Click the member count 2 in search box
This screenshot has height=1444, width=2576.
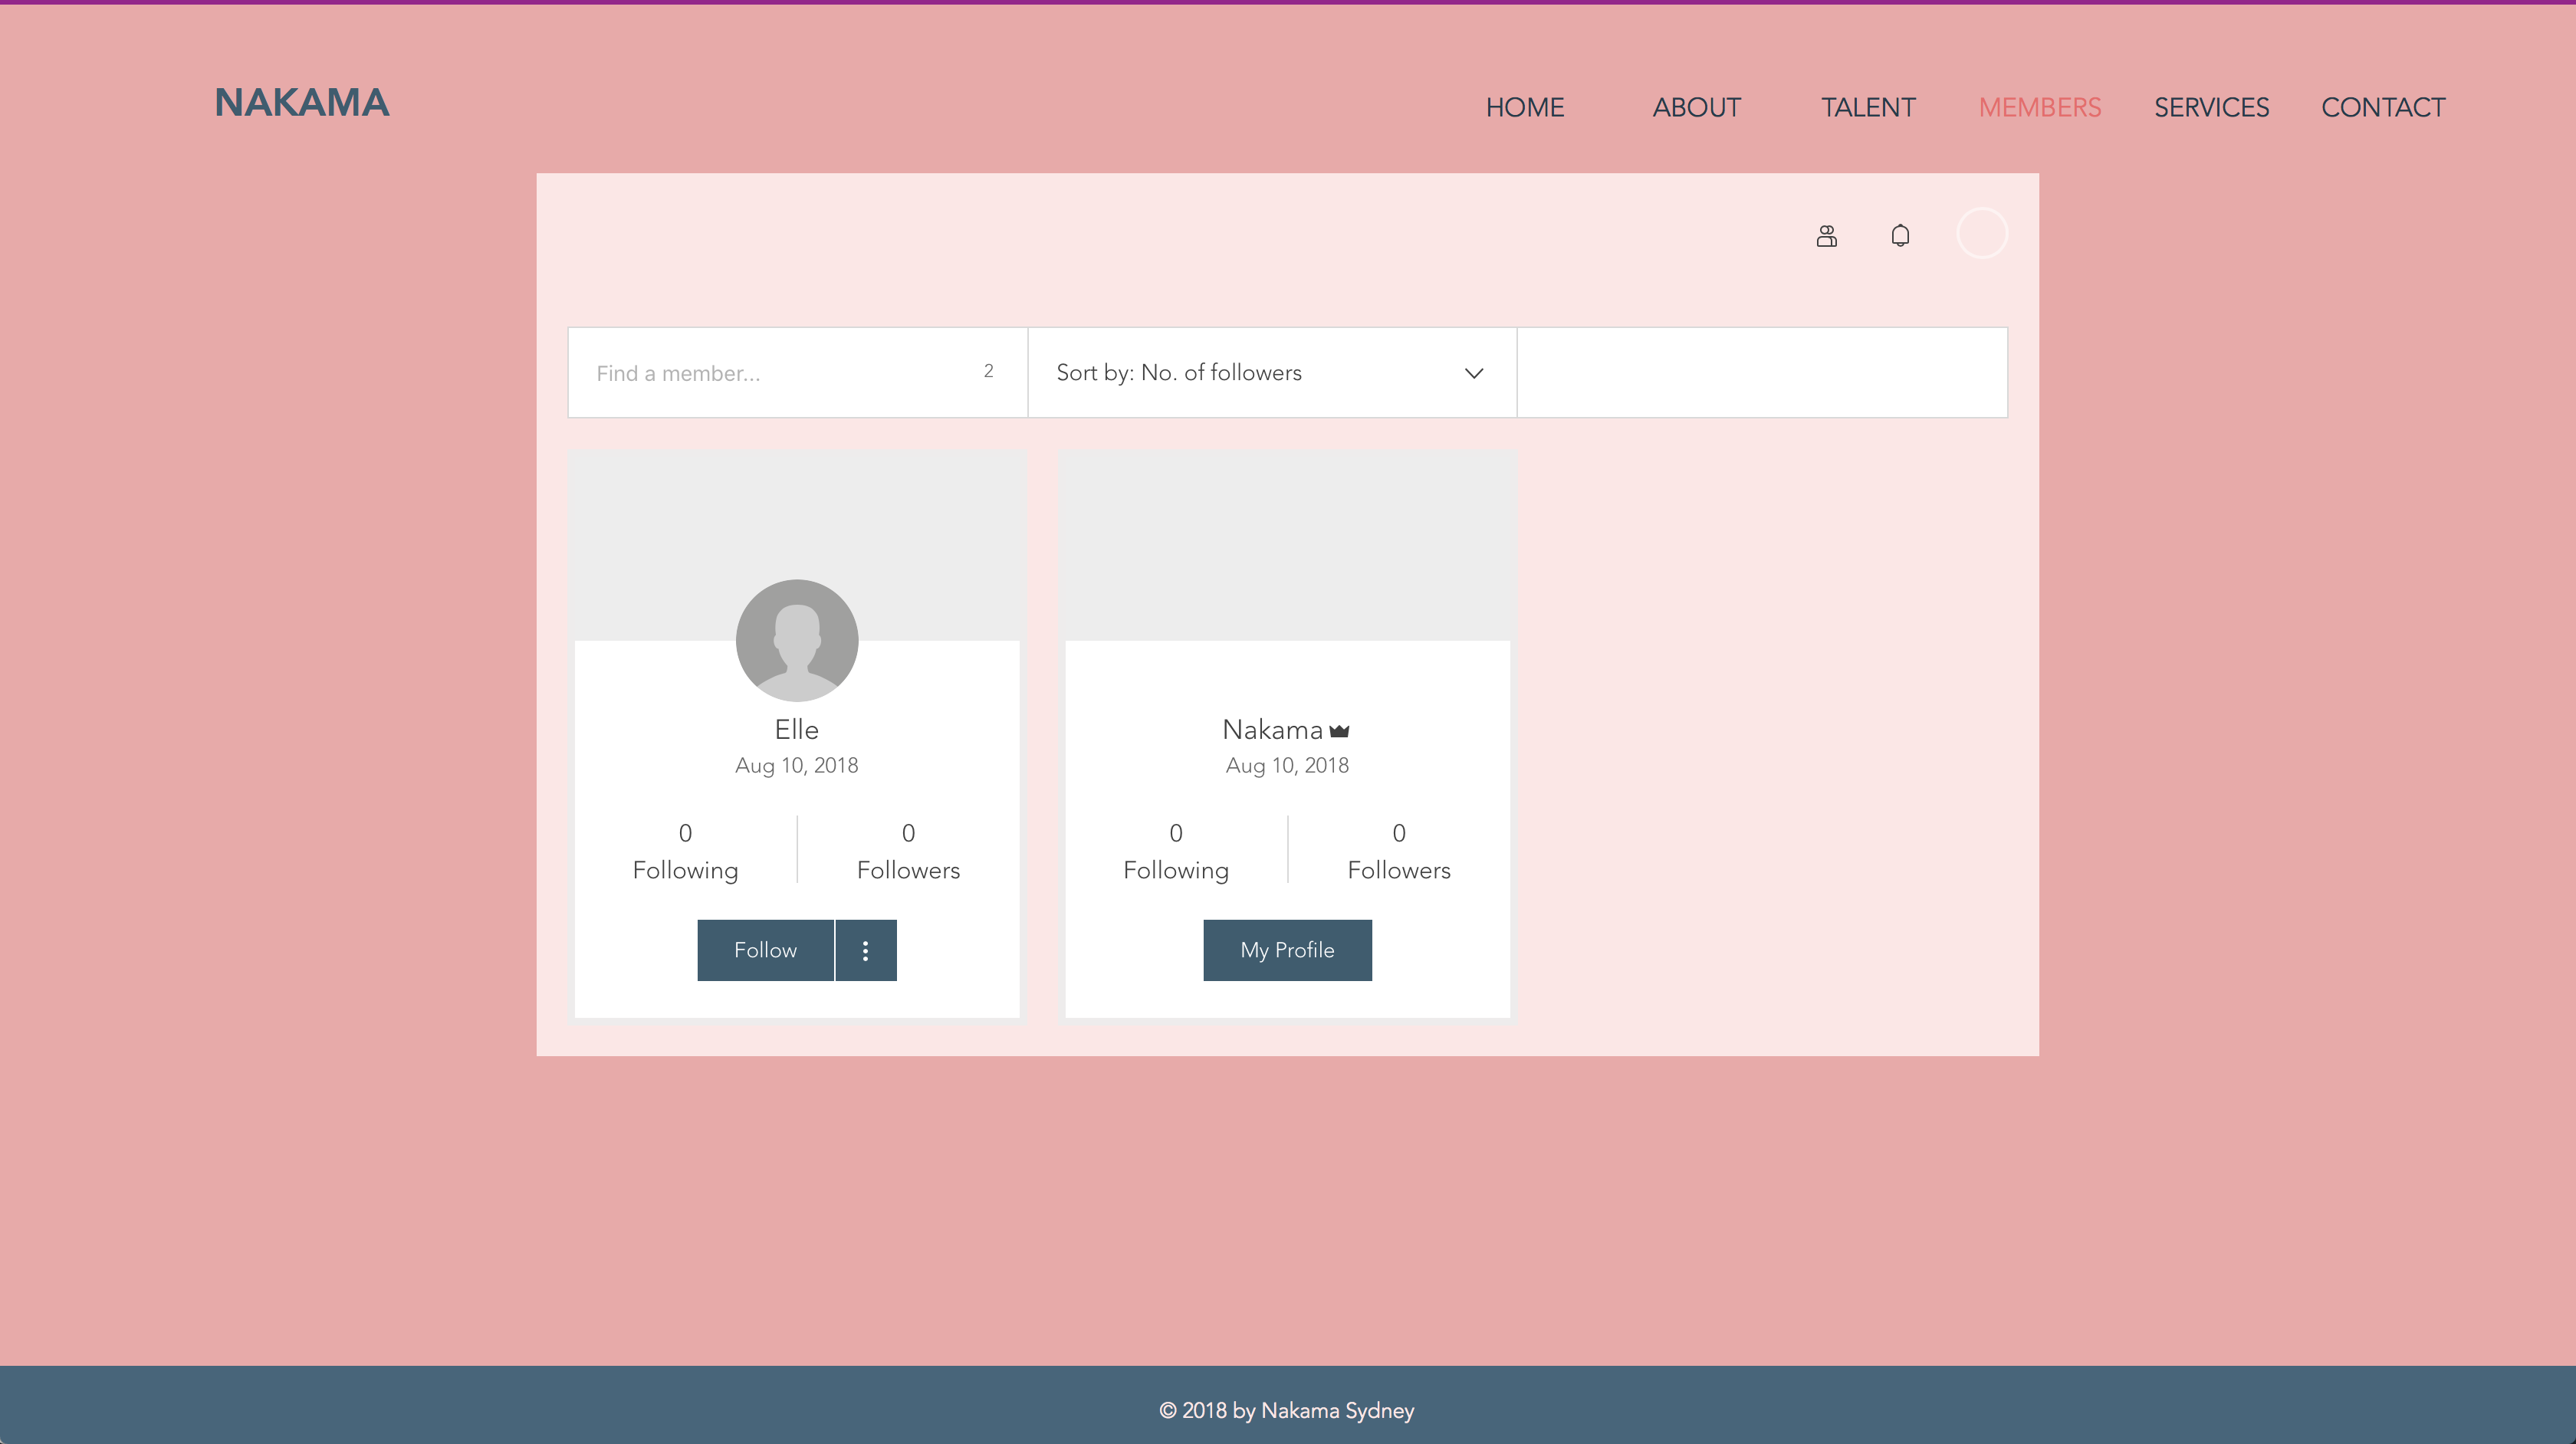pyautogui.click(x=988, y=371)
